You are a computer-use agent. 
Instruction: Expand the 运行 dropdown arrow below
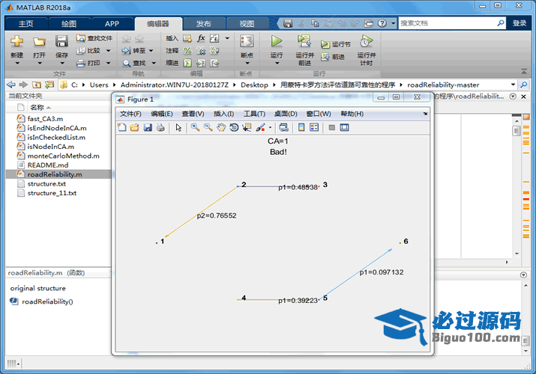tap(277, 64)
